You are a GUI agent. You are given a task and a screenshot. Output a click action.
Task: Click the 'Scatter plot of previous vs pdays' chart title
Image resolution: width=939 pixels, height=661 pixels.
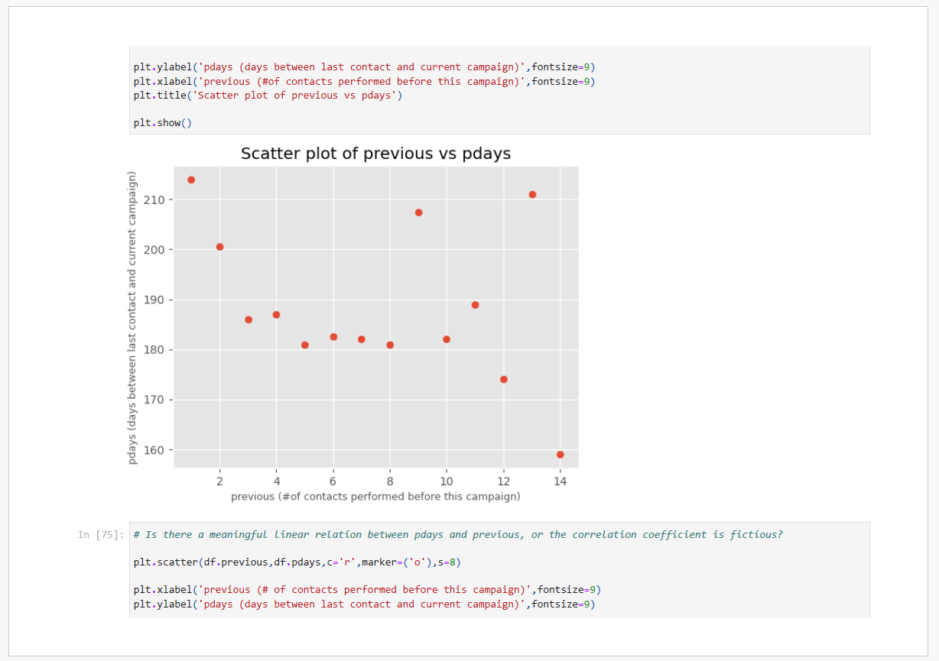(x=375, y=154)
